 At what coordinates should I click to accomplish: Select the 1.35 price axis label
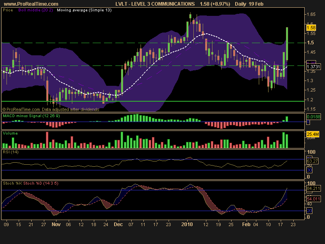pos(311,72)
